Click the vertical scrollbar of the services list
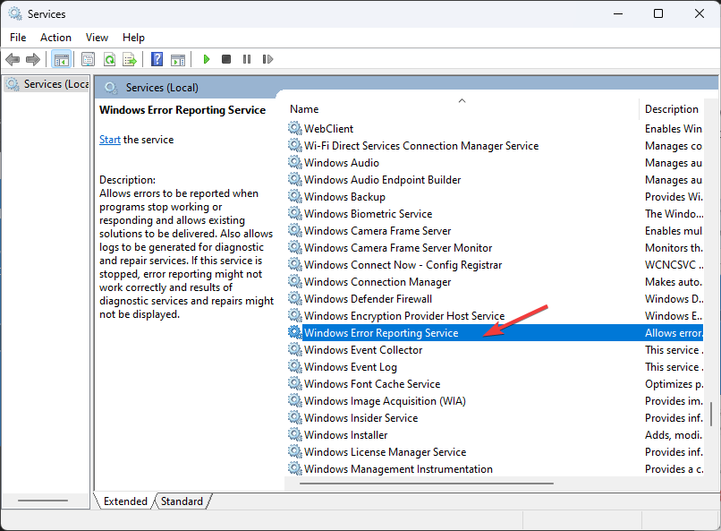Viewport: 721px width, 531px height. coord(711,414)
